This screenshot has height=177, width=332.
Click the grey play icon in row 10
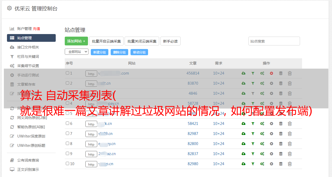tap(271, 164)
